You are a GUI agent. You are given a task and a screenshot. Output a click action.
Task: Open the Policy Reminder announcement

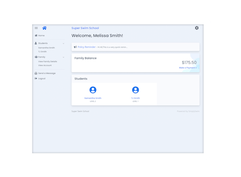click(x=87, y=47)
